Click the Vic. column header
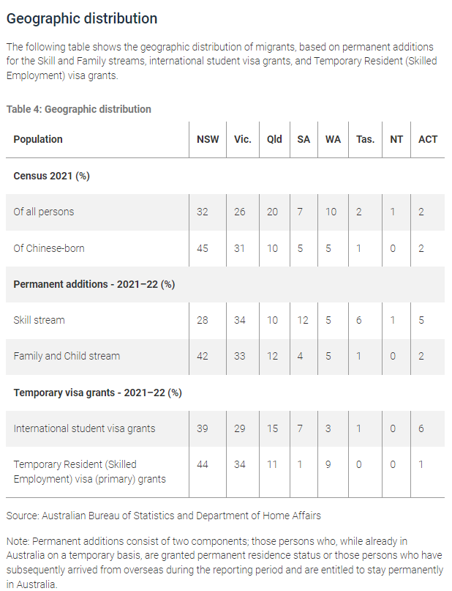This screenshot has height=591, width=452. tap(242, 139)
